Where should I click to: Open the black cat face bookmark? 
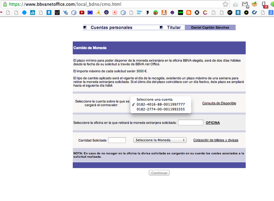pyautogui.click(x=57, y=12)
